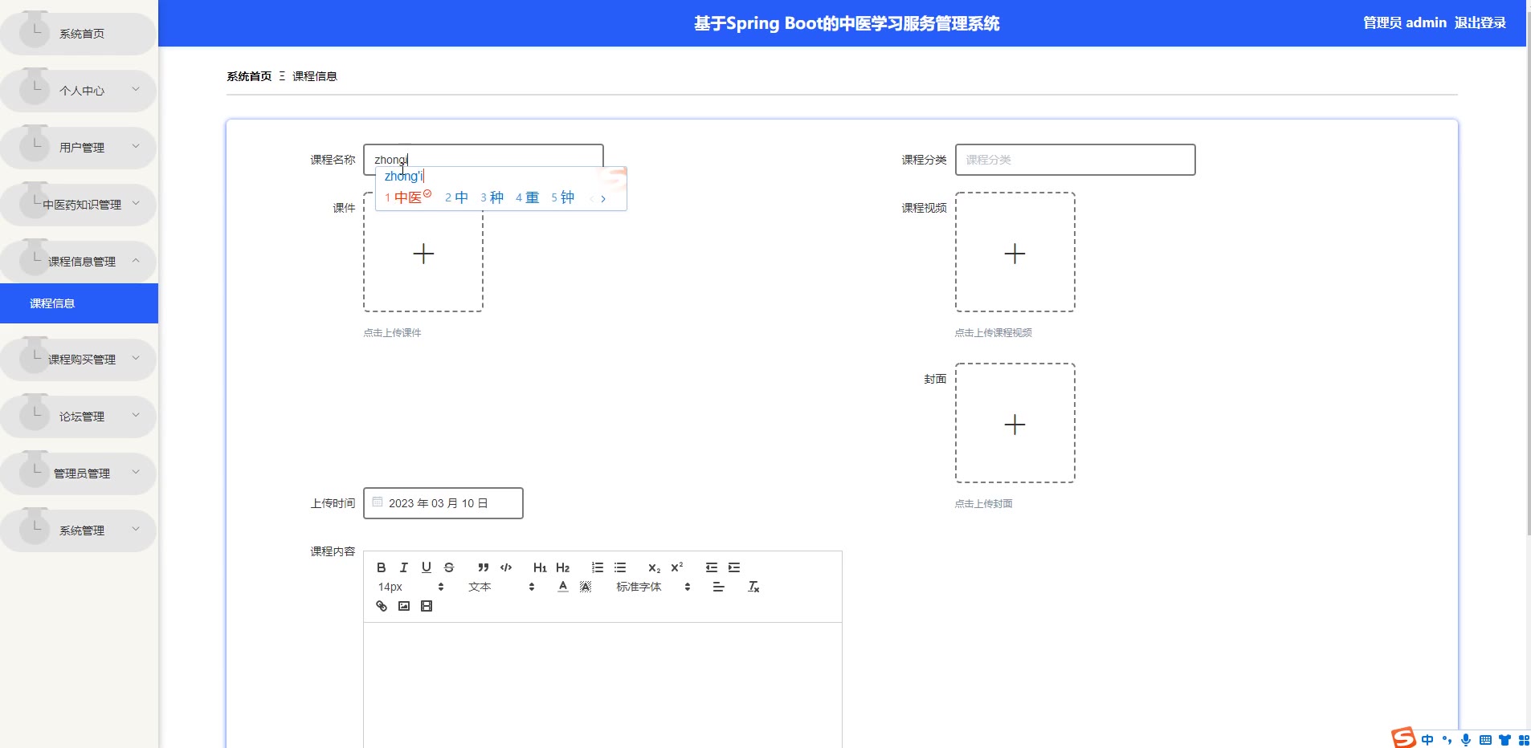Viewport: 1531px width, 748px height.
Task: Click the 课程视频 upload box
Action: (1015, 252)
